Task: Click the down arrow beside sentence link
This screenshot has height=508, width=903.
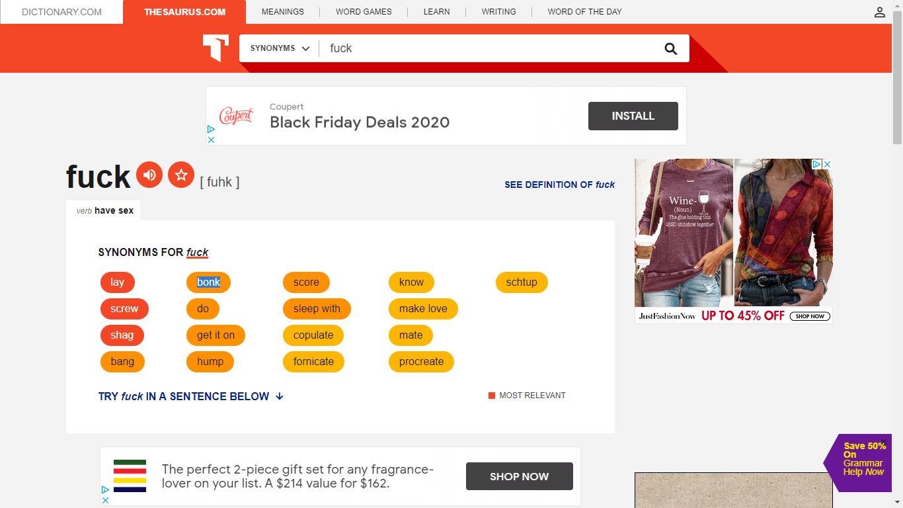Action: pyautogui.click(x=280, y=396)
